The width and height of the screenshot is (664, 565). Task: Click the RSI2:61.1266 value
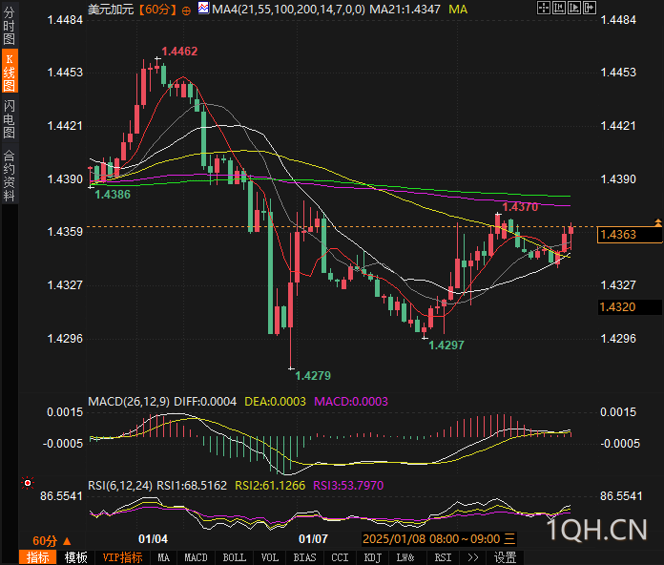(270, 485)
